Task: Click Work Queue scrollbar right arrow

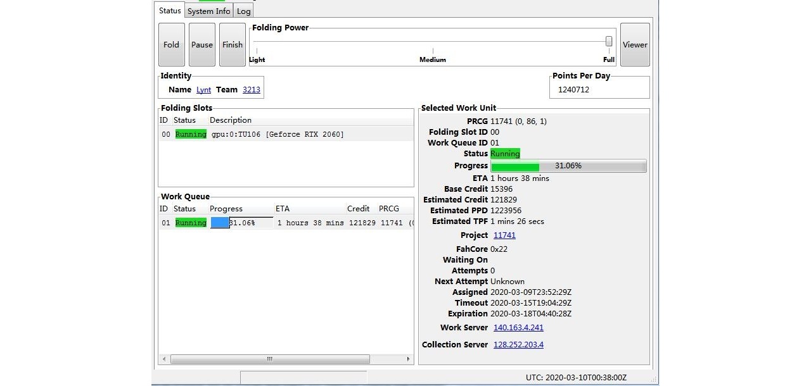Action: point(408,359)
